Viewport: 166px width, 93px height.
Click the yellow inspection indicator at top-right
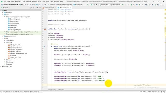165,10
